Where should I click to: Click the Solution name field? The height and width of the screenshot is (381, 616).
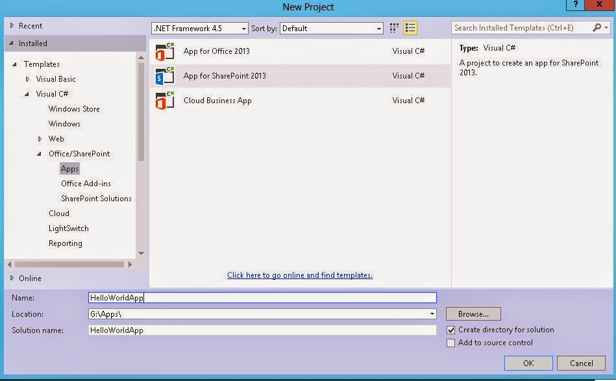262,330
